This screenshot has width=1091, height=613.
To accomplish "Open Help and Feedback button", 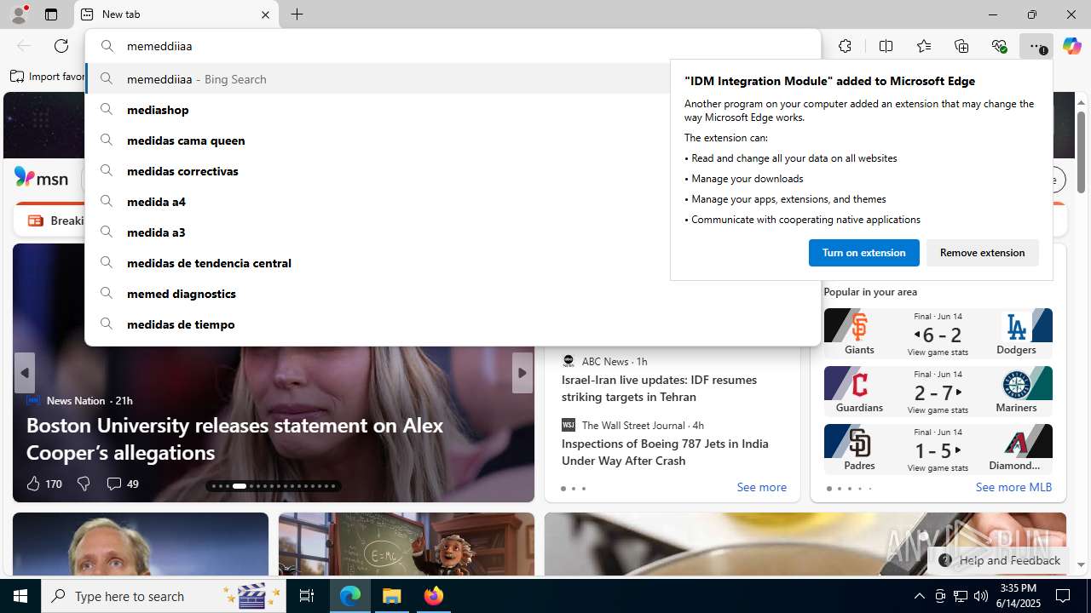I will [x=999, y=560].
